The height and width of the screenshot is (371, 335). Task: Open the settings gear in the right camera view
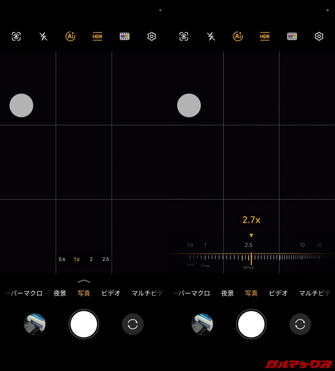pos(319,37)
